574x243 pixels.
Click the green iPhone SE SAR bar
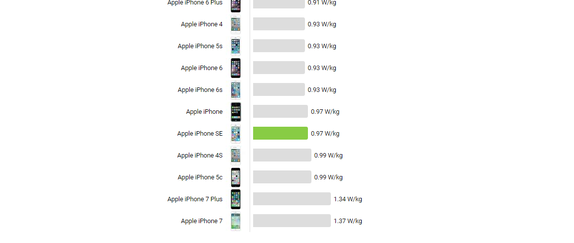[x=280, y=133]
